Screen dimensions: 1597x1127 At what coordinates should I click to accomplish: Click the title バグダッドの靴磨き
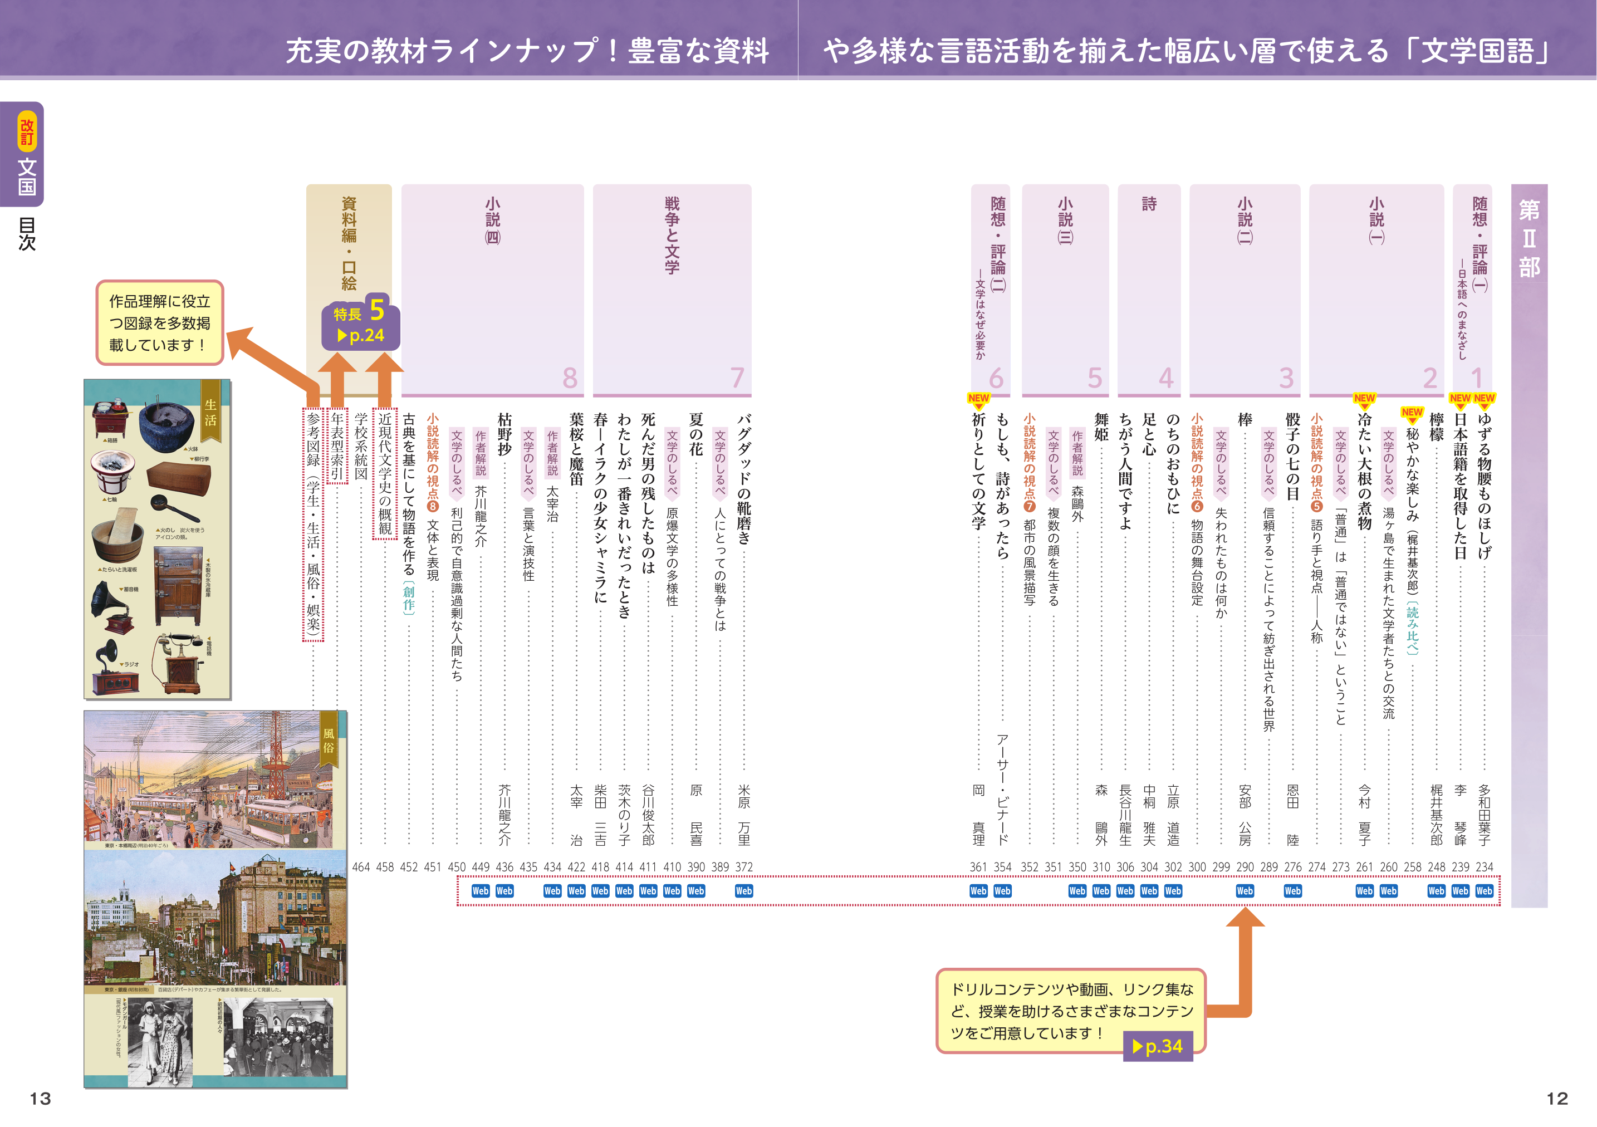tap(743, 479)
